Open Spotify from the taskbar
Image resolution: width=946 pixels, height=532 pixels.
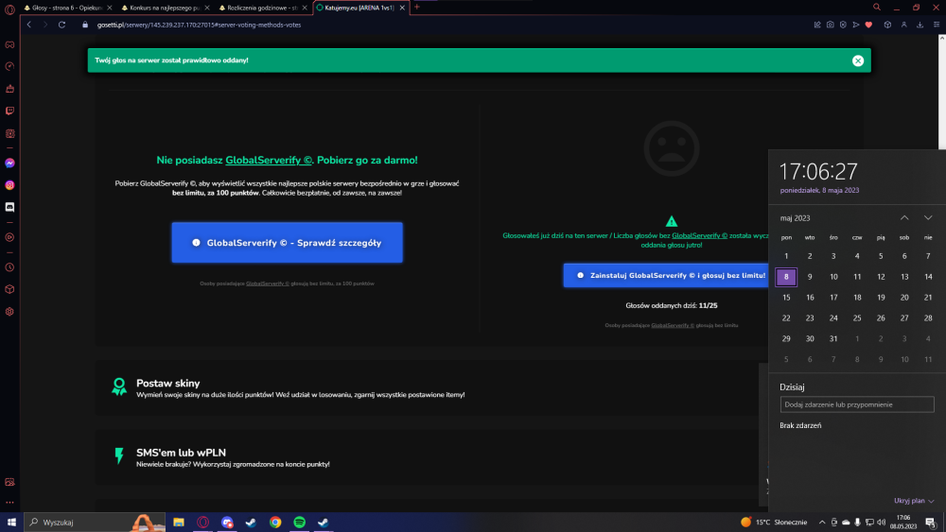pyautogui.click(x=299, y=523)
